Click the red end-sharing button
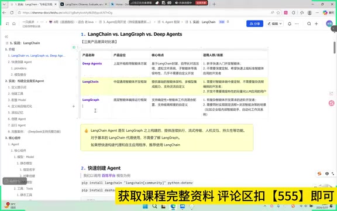Screen dimensions: 337x211 (x=201, y=2)
